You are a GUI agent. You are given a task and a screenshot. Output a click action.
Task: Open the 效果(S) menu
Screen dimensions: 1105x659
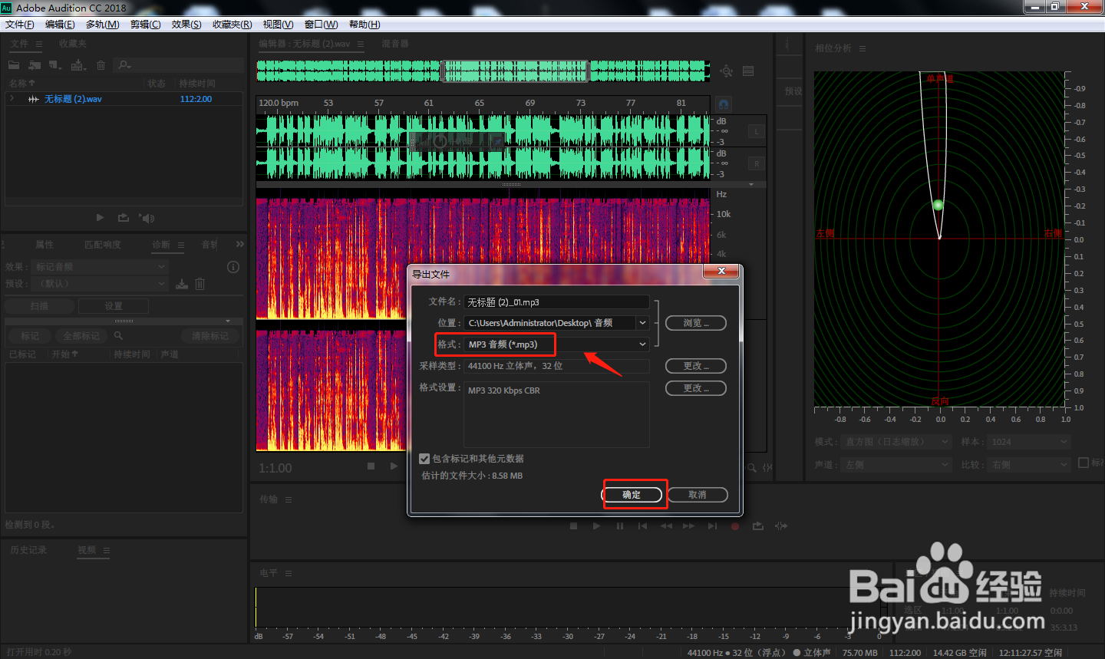click(x=186, y=25)
